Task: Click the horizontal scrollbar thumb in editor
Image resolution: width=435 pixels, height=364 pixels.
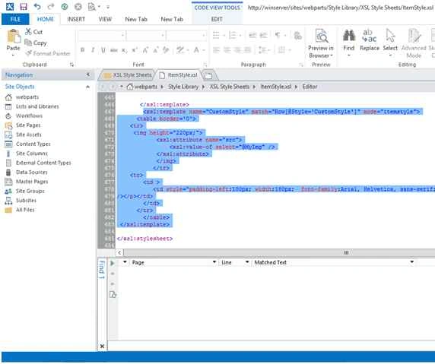Action: 346,252
